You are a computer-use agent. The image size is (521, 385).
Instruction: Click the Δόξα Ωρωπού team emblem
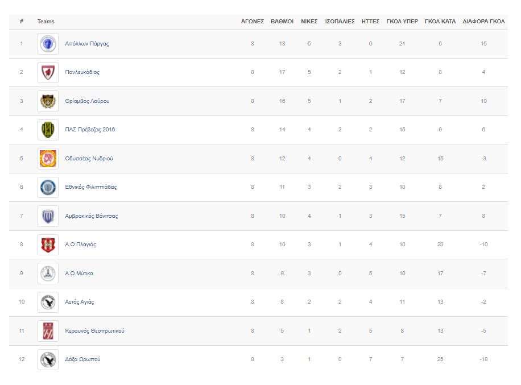pyautogui.click(x=48, y=359)
